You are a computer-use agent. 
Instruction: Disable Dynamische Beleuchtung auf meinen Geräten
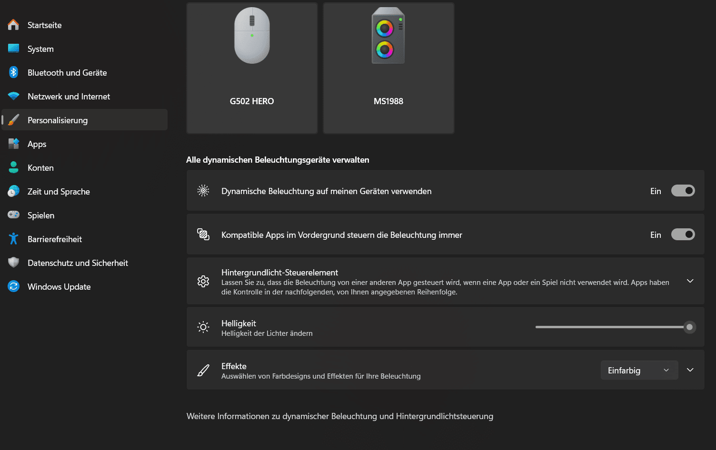[683, 190]
